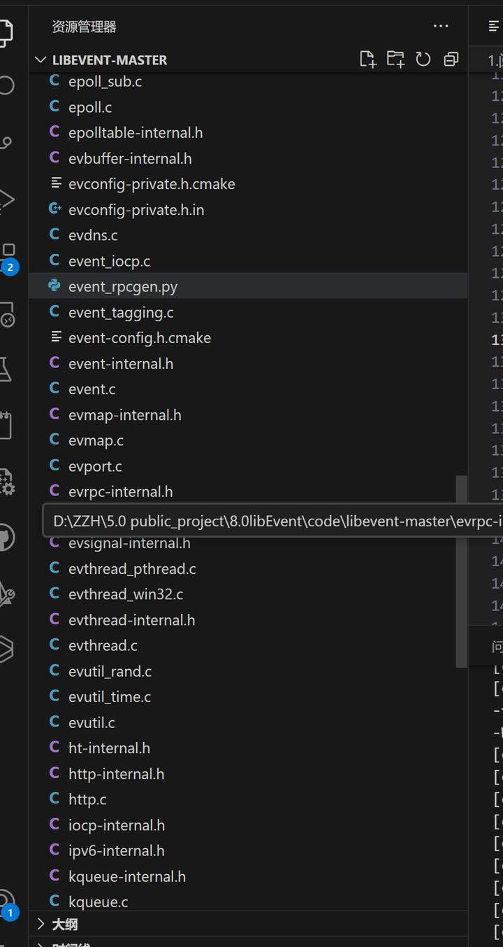Open evconfig-private.h.cmake file

(152, 184)
